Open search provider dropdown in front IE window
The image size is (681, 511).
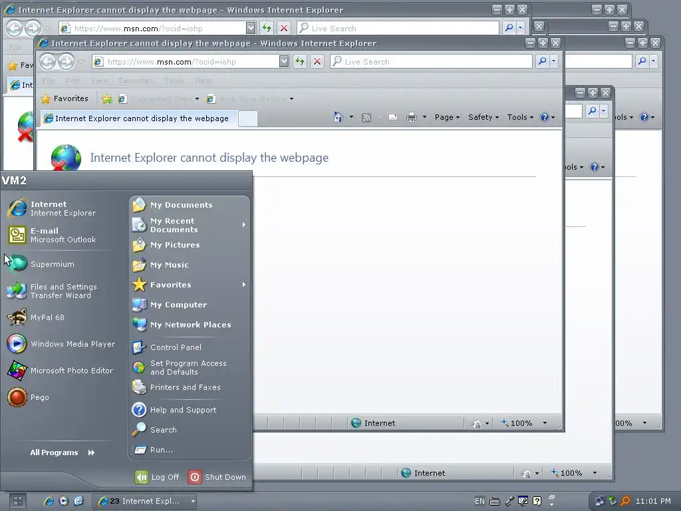tap(554, 62)
